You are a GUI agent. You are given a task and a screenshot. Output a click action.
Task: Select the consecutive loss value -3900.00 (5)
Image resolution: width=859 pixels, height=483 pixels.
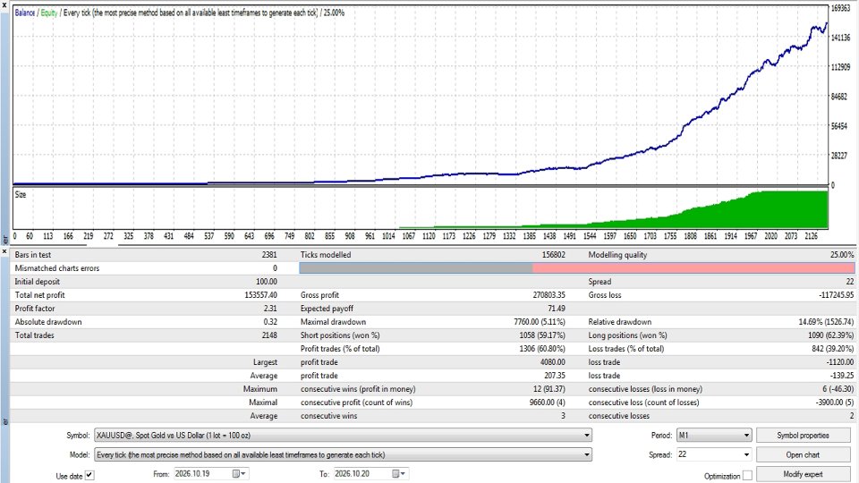pos(834,402)
